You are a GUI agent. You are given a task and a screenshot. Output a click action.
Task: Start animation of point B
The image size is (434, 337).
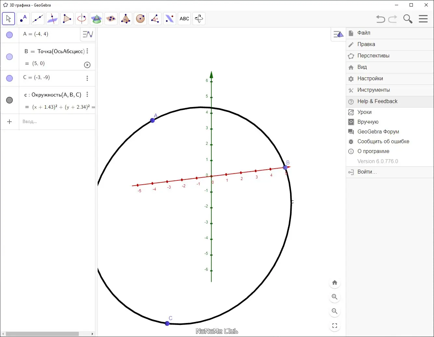87,65
